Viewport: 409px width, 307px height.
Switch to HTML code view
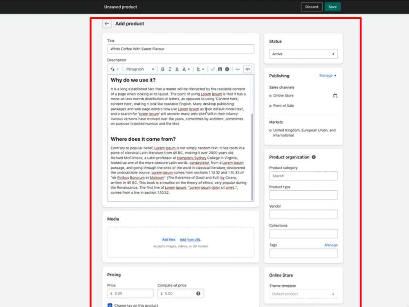point(247,69)
